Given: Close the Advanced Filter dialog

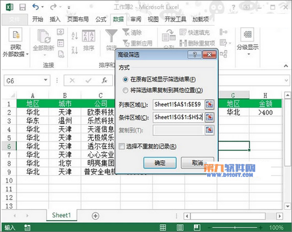Looking at the screenshot, I should (x=209, y=55).
